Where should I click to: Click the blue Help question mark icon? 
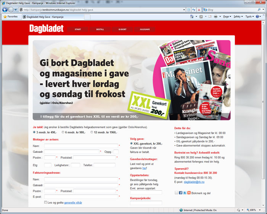point(257,16)
